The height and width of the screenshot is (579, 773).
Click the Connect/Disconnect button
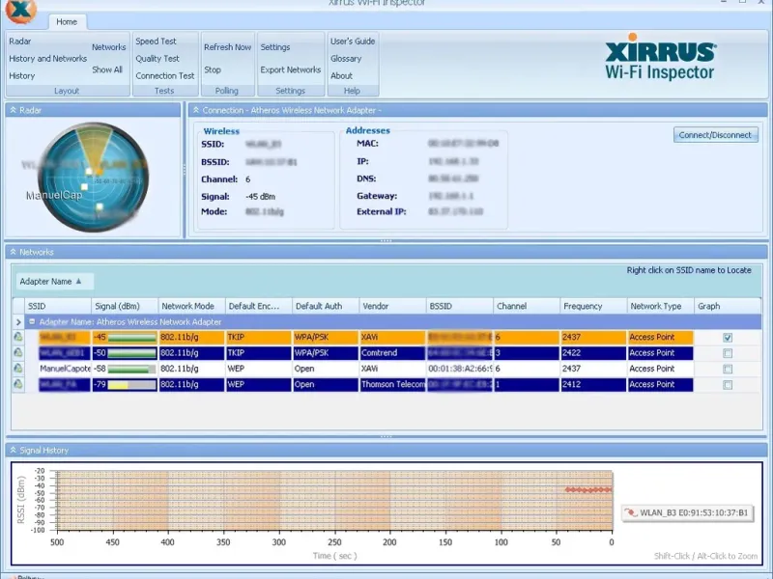click(715, 135)
